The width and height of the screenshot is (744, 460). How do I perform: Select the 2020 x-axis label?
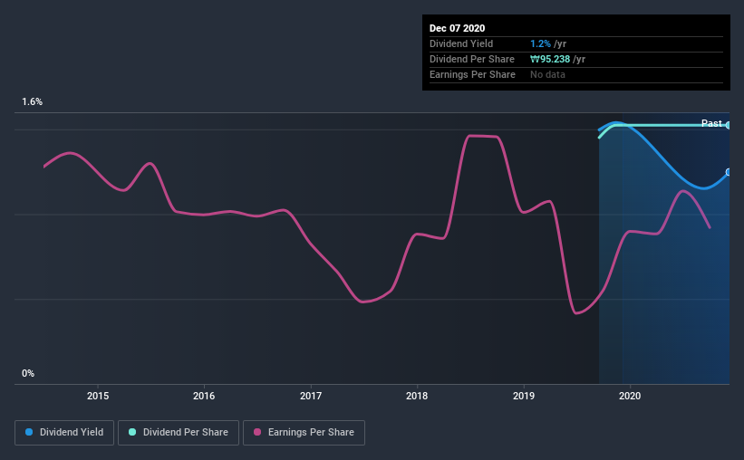(630, 396)
